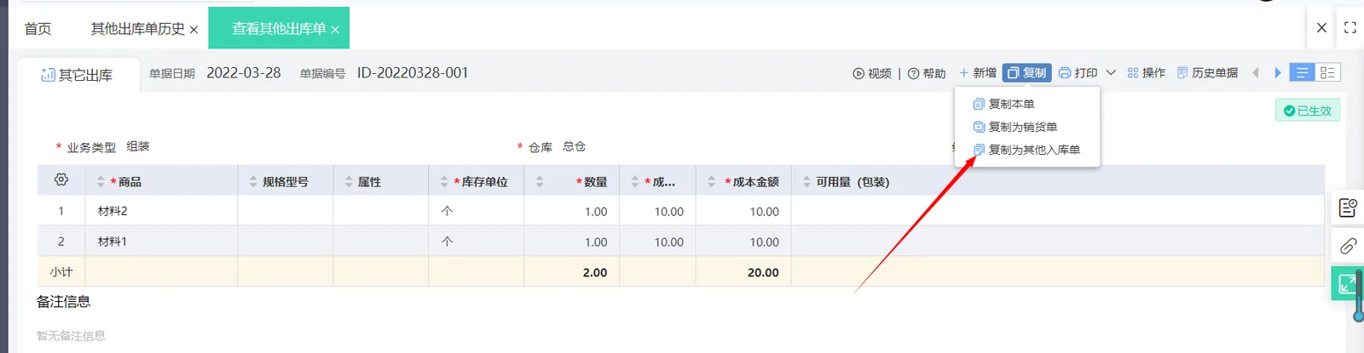Open table column settings gear
This screenshot has width=1364, height=353.
pos(61,180)
